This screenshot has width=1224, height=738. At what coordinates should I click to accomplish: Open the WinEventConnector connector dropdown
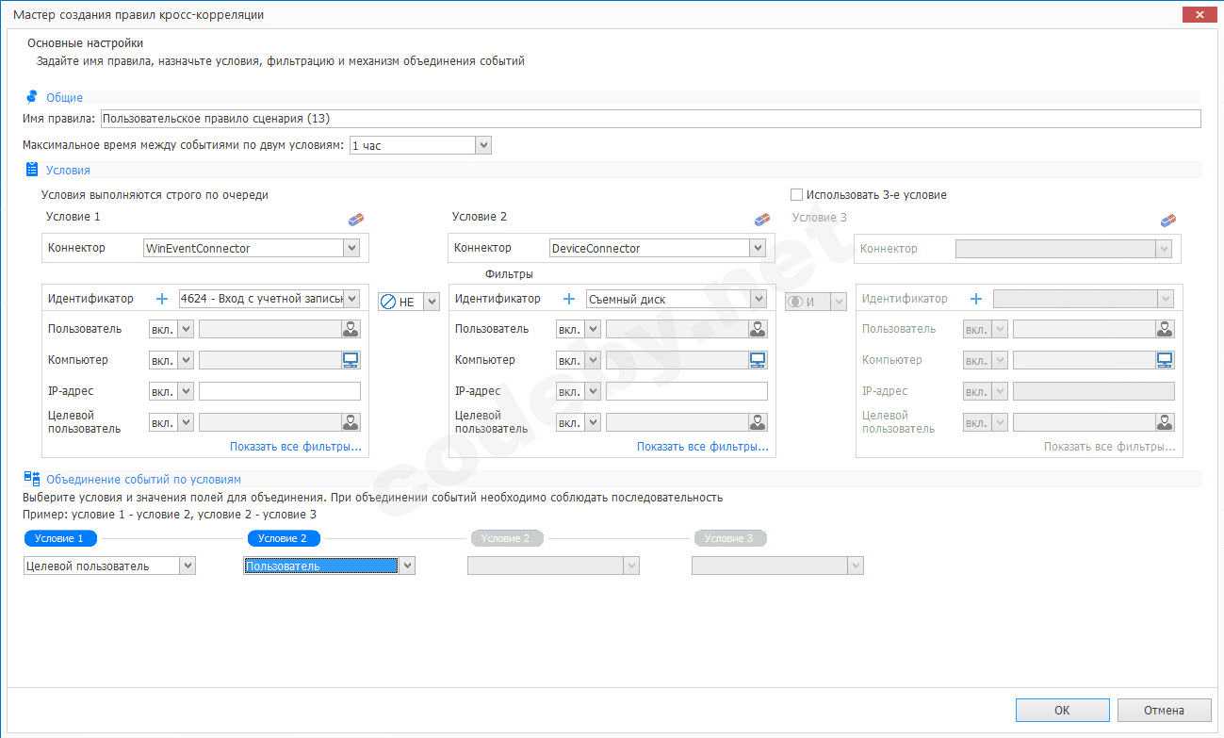(351, 249)
